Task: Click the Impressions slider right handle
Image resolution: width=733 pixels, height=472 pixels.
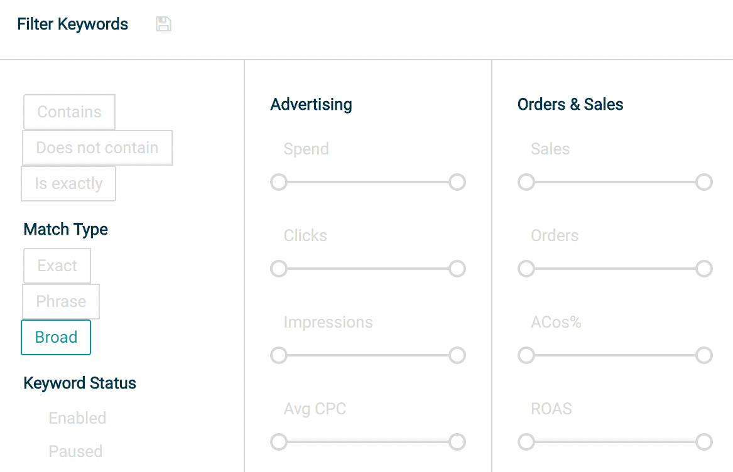Action: click(457, 355)
